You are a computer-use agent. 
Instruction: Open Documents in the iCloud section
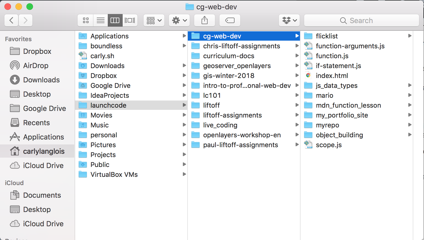click(42, 195)
